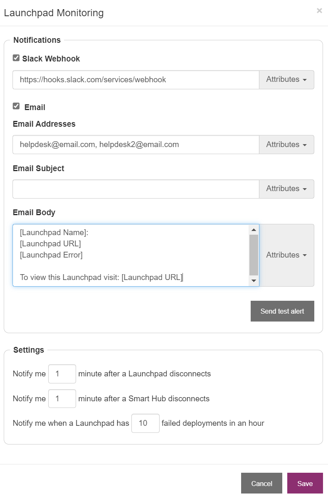The width and height of the screenshot is (328, 496).
Task: Open the Attributes dropdown for Email Subject
Action: point(286,189)
